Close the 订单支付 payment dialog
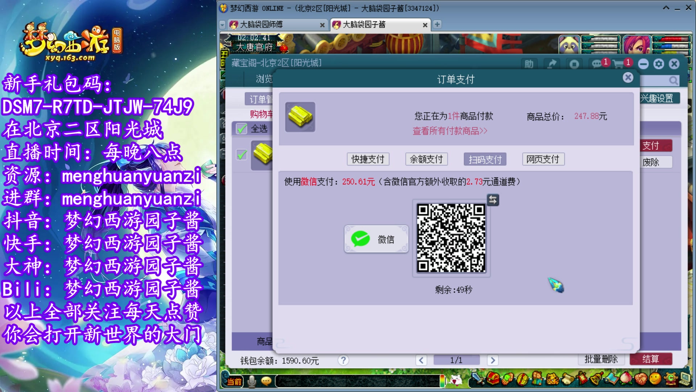The image size is (696, 392). (x=628, y=77)
